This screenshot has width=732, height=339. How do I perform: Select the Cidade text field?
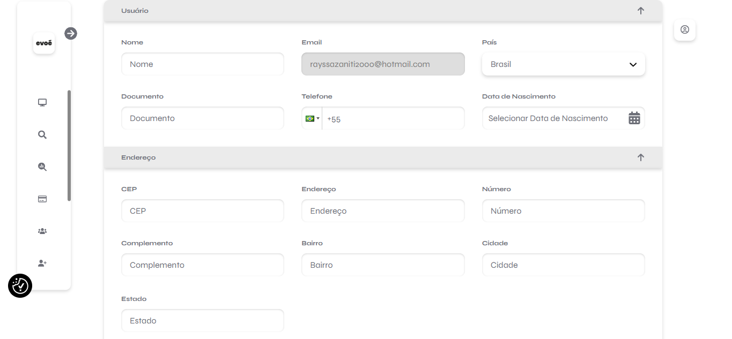[563, 265]
